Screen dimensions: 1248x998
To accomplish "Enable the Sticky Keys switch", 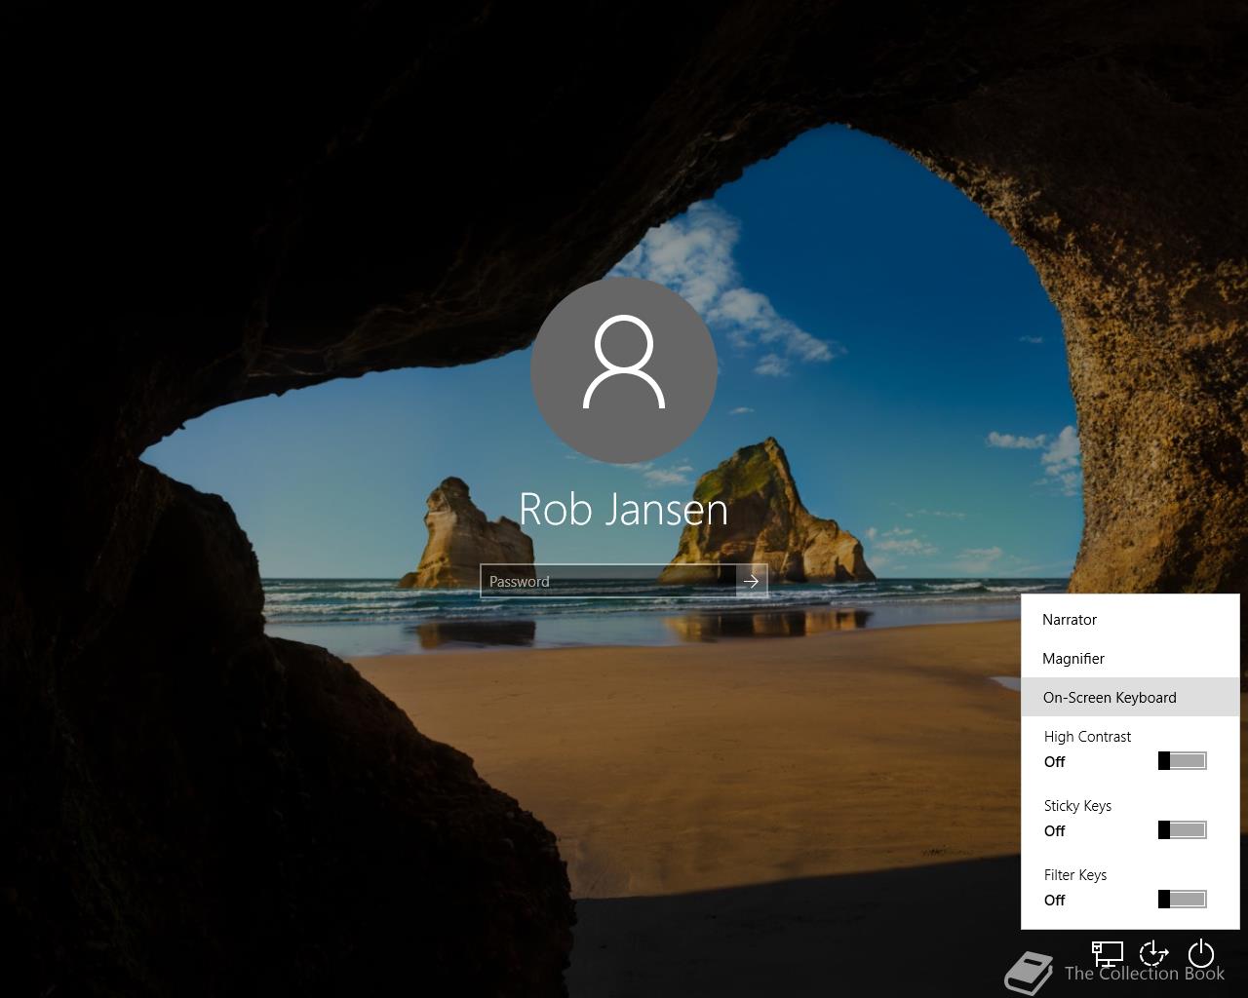I will point(1182,830).
